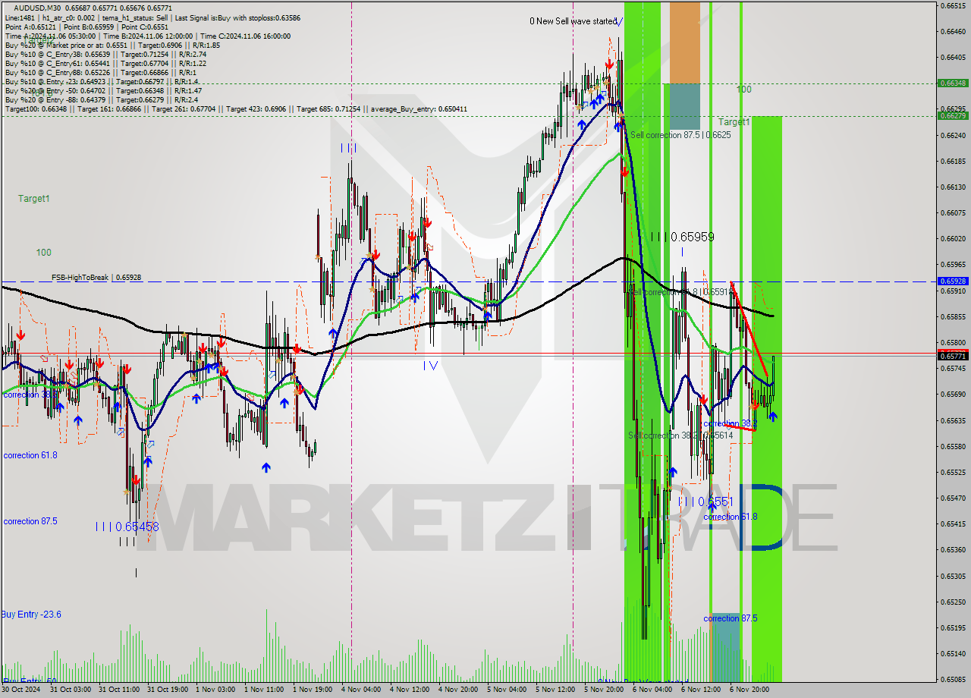Select 'correction 87.5' label near the teal box

pos(731,618)
